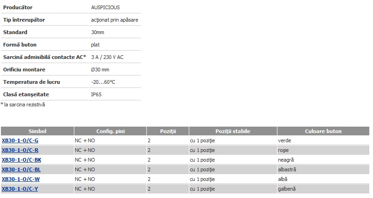The image size is (373, 198).
Task: Click the neagră color cell
Action: point(286,160)
